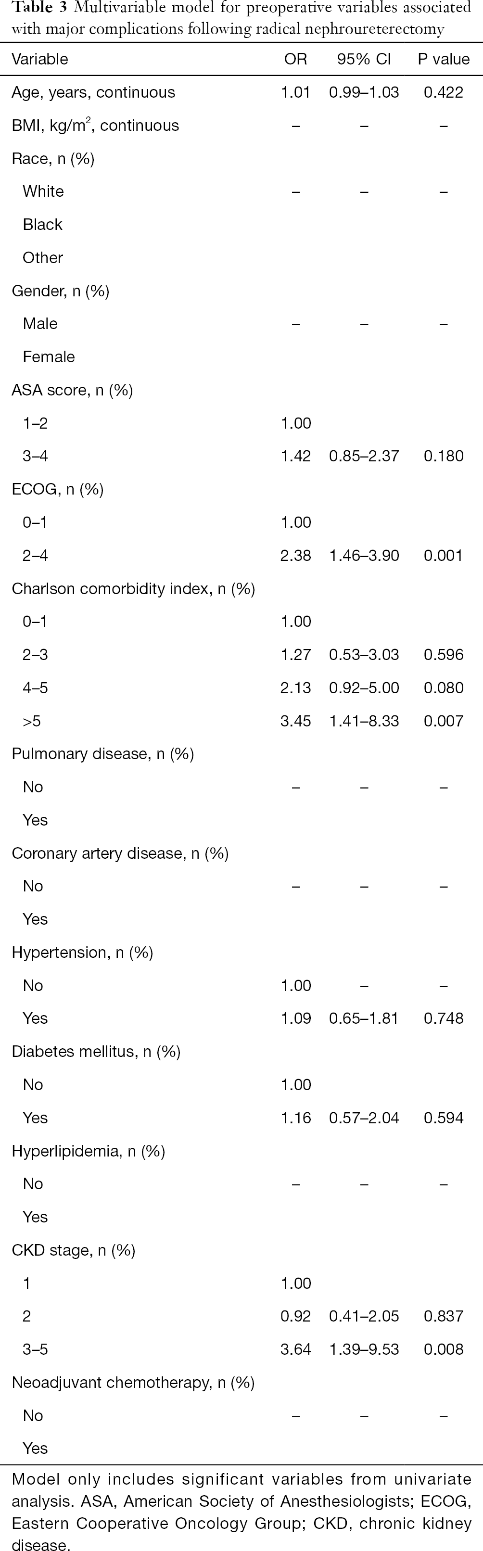
Task: Click the Coronary artery disease heading
Action: pyautogui.click(x=120, y=853)
